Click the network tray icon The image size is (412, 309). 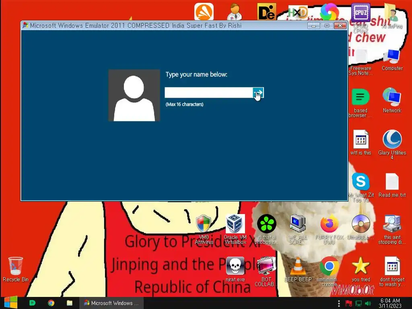click(358, 303)
